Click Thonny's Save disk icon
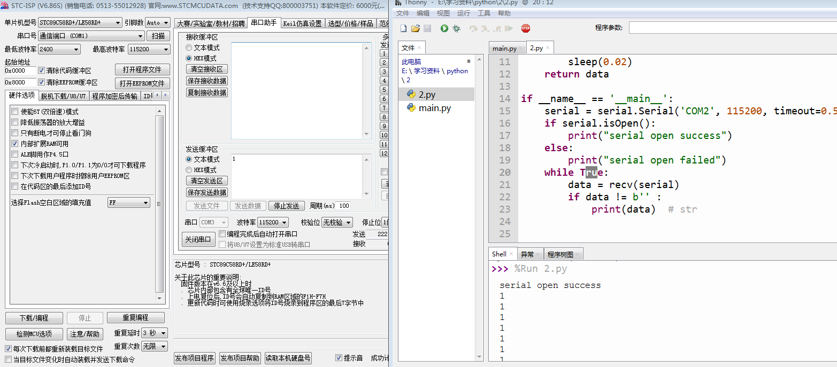 coord(427,28)
